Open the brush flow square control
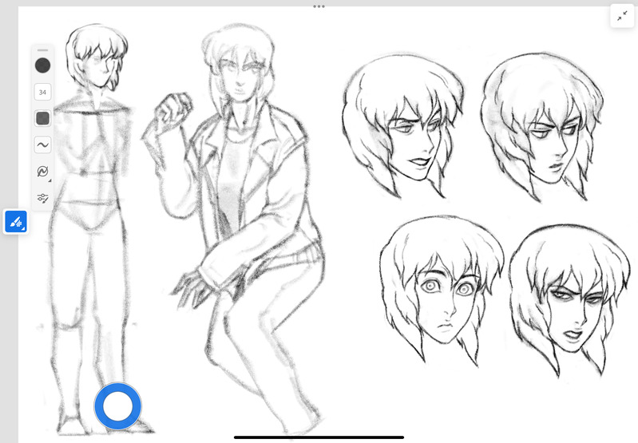Viewport: 638px width, 443px height. tap(42, 118)
